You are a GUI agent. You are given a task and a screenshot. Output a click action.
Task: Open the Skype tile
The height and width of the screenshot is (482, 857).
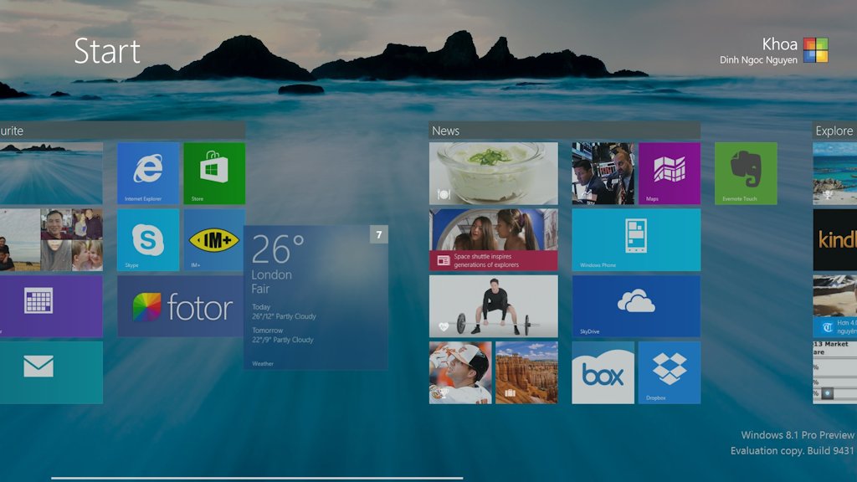pos(148,240)
